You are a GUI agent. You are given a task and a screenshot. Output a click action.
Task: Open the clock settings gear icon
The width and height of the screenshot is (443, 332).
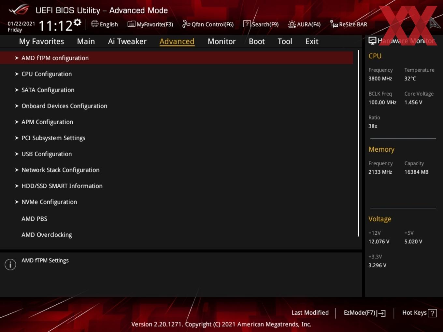(77, 22)
